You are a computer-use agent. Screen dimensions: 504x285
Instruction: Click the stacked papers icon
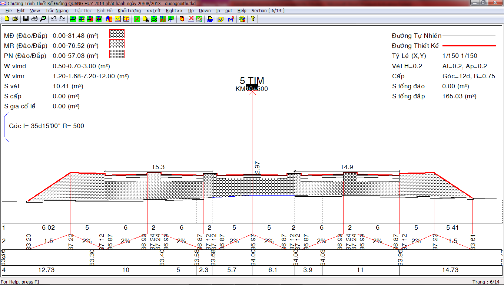[x=199, y=19]
